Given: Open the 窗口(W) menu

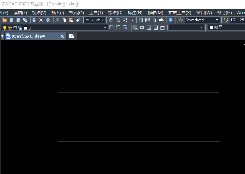Looking at the screenshot, I should [x=204, y=13].
